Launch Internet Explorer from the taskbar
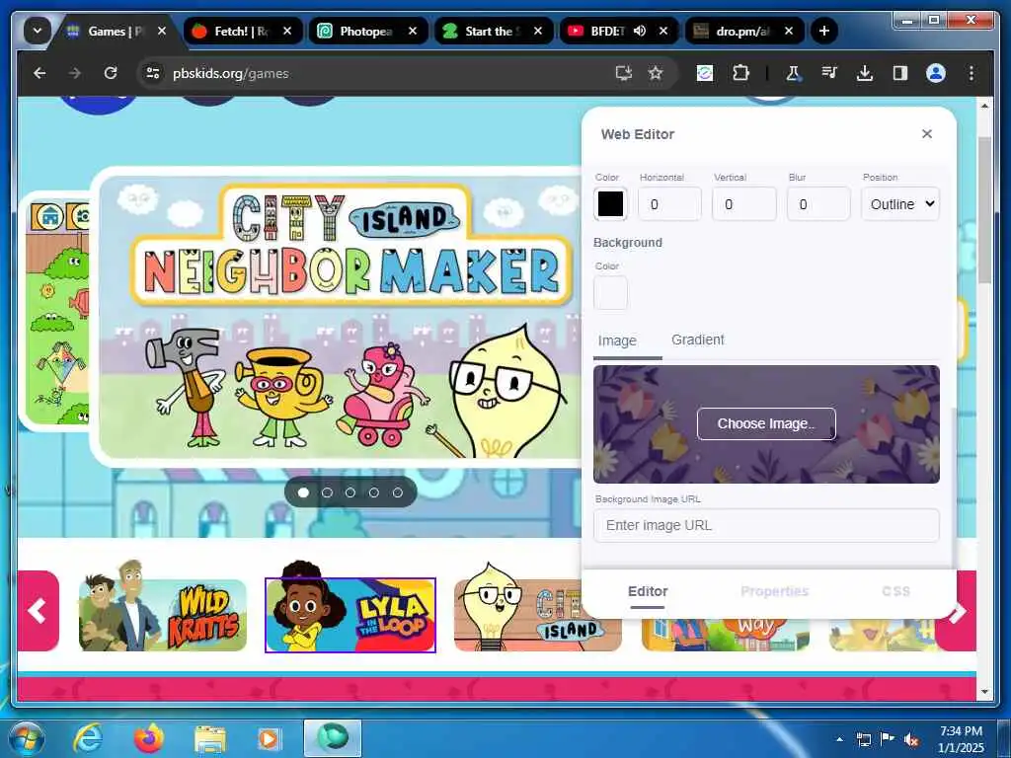The image size is (1011, 758). pos(88,738)
